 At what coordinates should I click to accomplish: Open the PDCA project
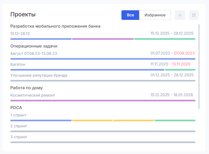click(x=16, y=107)
